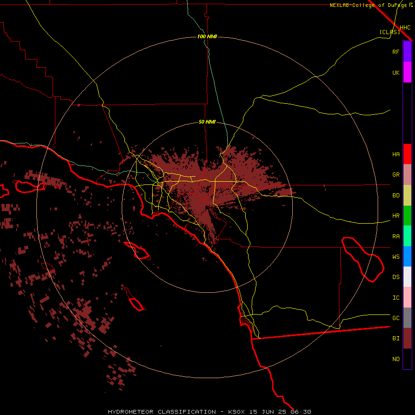Click the BI dark red legend swatch
The image size is (415, 415).
point(407,338)
